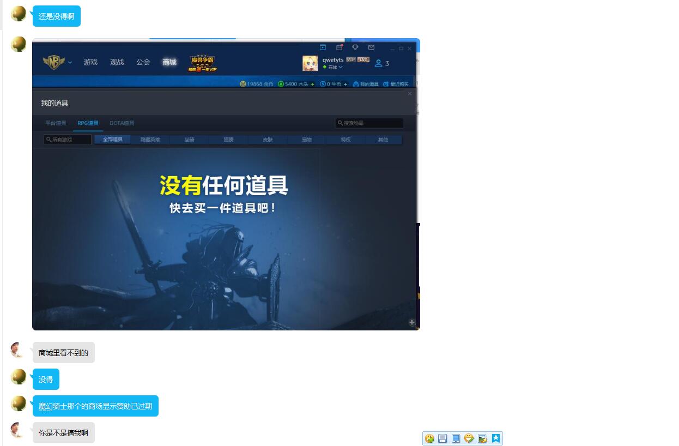This screenshot has height=446, width=679.
Task: Click the plus icon at the screenshot's bottom-right corner
Action: click(x=412, y=322)
